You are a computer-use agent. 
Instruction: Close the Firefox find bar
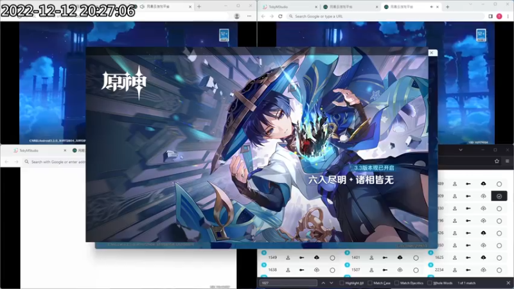[x=508, y=283]
